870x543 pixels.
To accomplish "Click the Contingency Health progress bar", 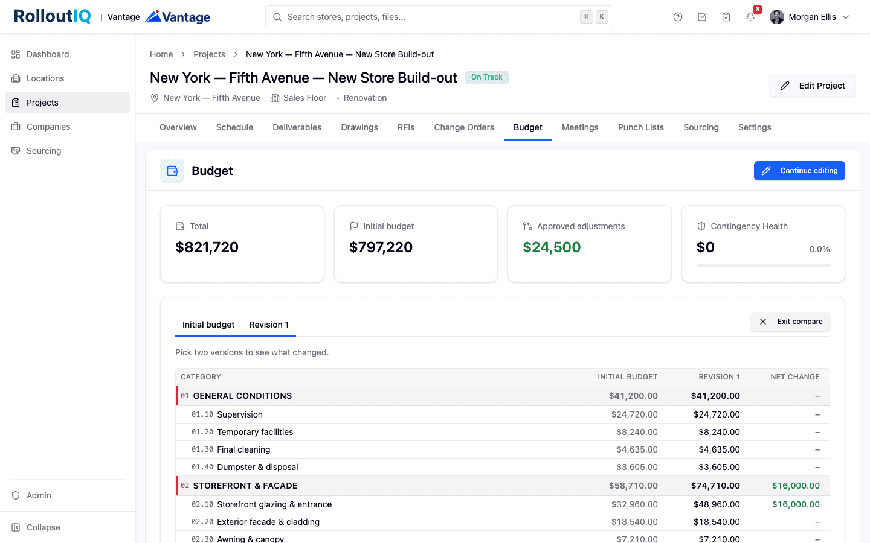I will [x=763, y=265].
